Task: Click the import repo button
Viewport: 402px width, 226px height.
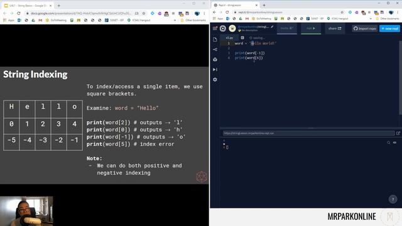Action: (365, 29)
